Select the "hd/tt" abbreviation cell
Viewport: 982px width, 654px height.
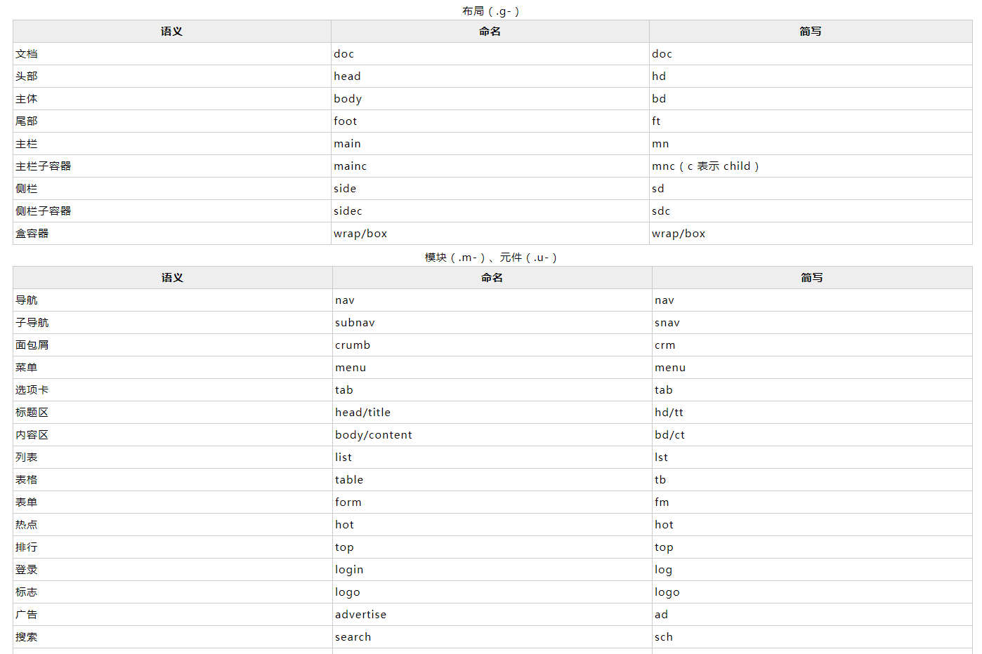click(x=669, y=413)
